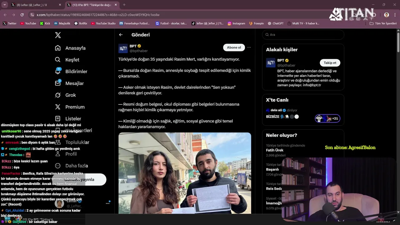Screen dimensions: 400x225
Task: Open Lefter account switcher dots
Action: pos(107,203)
